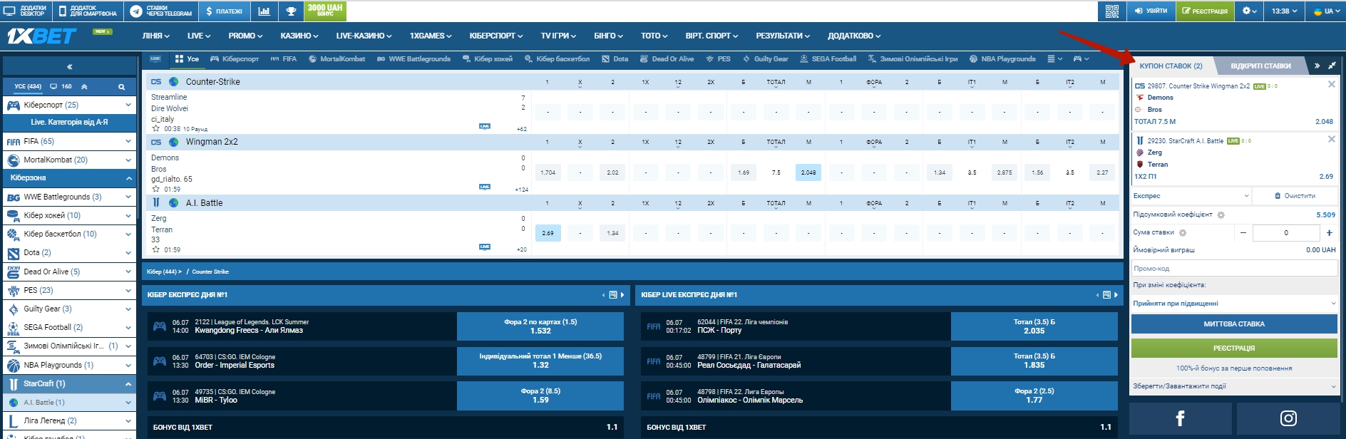
Task: Deselect the 2.69 Zerg win odds
Action: (x=548, y=233)
